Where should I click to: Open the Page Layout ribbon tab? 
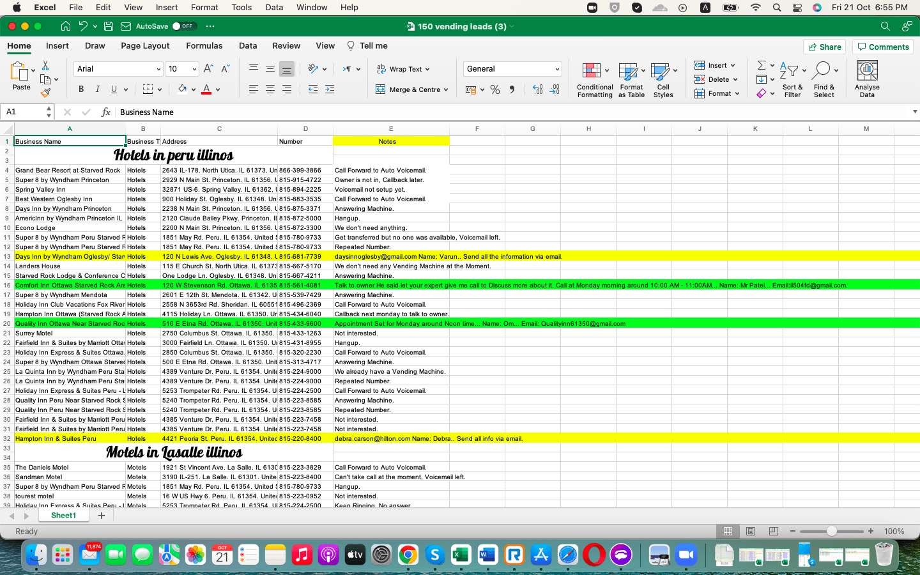coord(145,46)
